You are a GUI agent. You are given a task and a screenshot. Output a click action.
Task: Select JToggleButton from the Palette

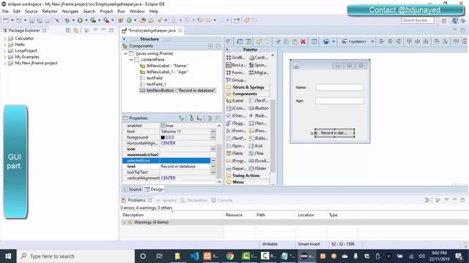[236, 123]
